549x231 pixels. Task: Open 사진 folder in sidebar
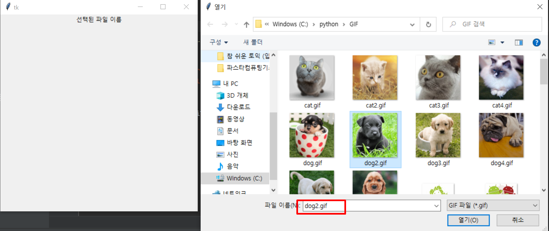pos(227,155)
